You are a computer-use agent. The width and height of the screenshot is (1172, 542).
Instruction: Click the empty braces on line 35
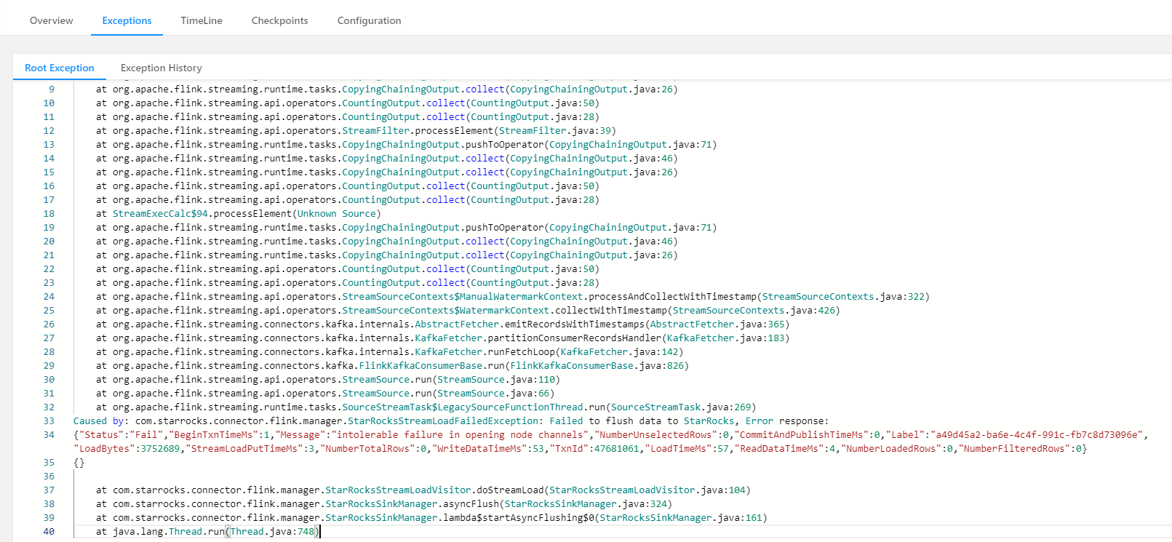[79, 463]
